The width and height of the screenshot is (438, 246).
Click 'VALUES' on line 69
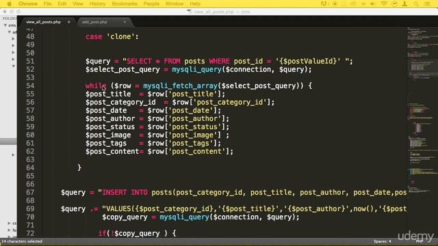pyautogui.click(x=118, y=208)
